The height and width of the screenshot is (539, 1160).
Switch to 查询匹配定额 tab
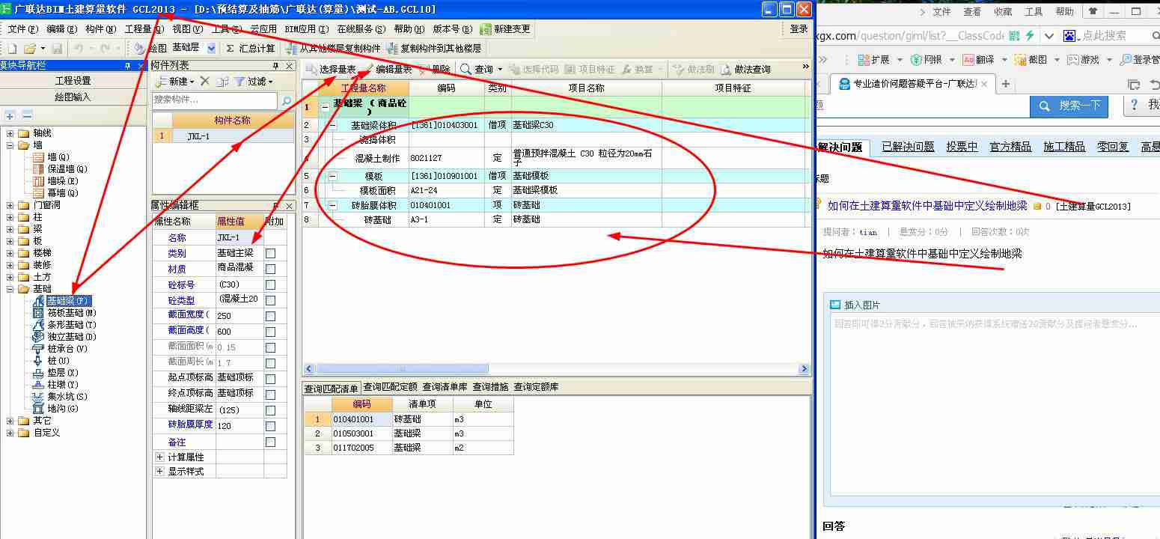[390, 387]
